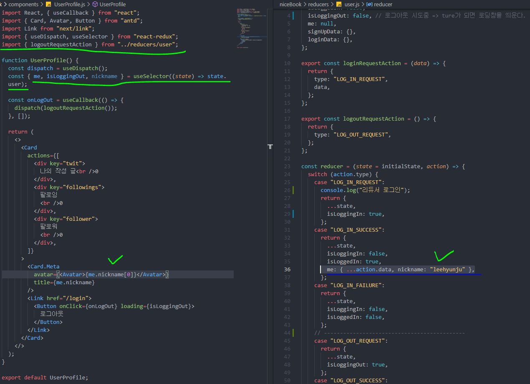Set breakpoint on line 17 gutter
The image size is (530, 384).
click(x=280, y=119)
